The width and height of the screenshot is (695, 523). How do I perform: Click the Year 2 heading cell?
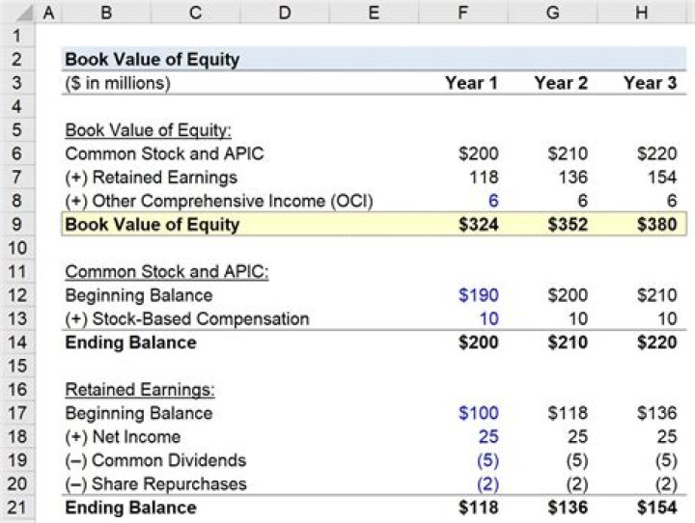tap(561, 83)
